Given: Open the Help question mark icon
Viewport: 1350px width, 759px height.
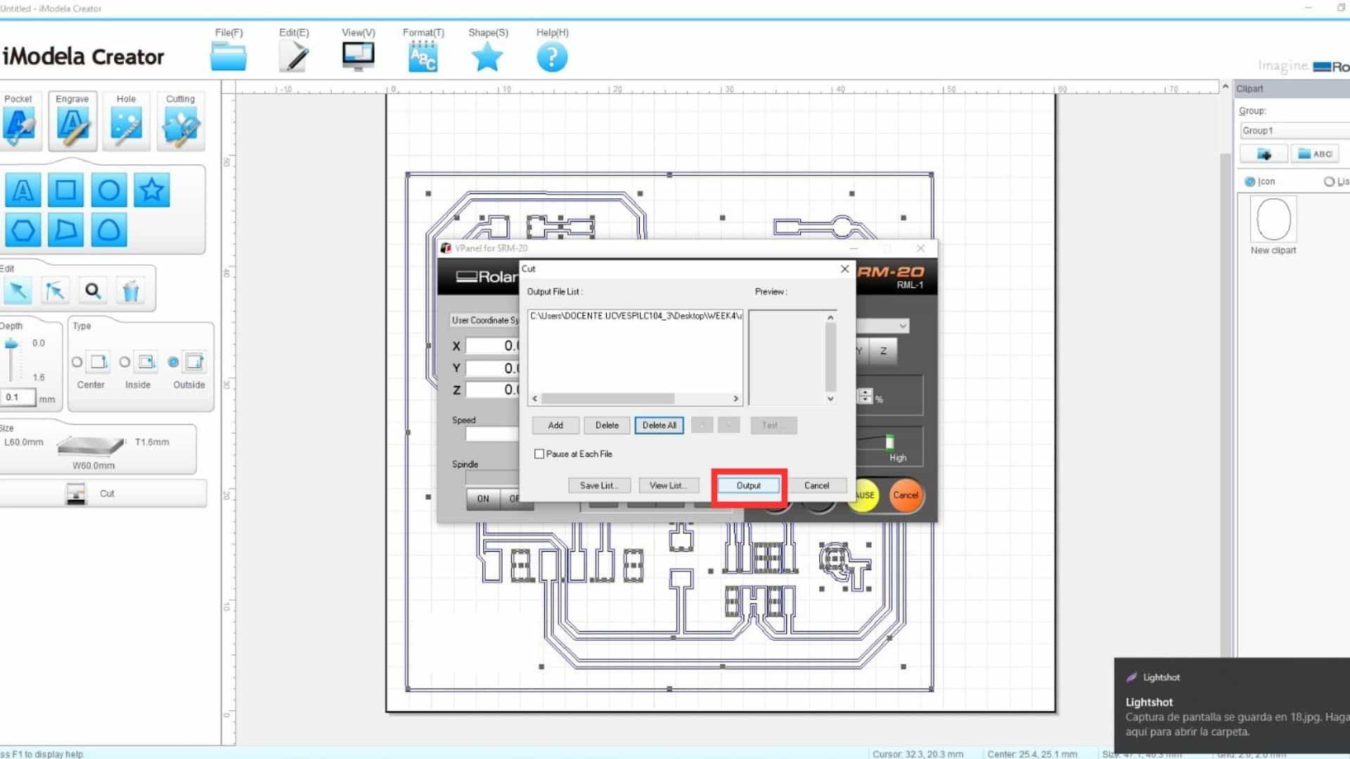Looking at the screenshot, I should point(552,58).
